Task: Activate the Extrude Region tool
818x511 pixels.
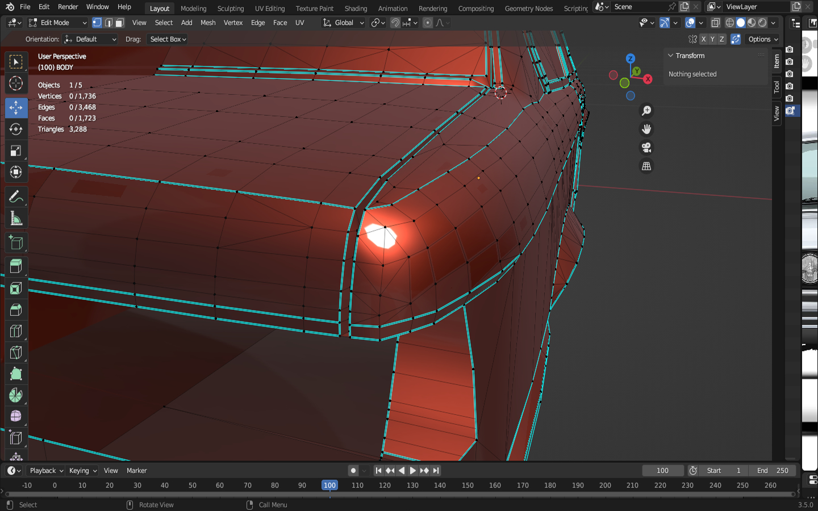Action: (x=16, y=267)
